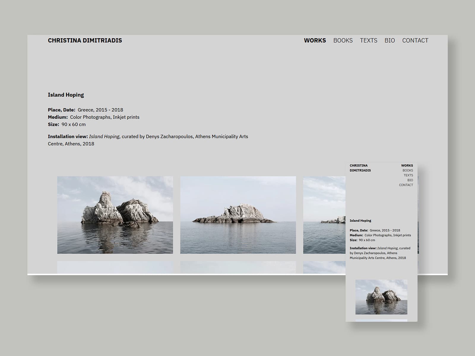The image size is (475, 356).
Task: Click the CHRISTINA DIMITRIADIS site logo
Action: (x=85, y=40)
